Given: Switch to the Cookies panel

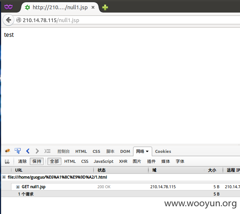Looking at the screenshot, I should [x=163, y=151].
